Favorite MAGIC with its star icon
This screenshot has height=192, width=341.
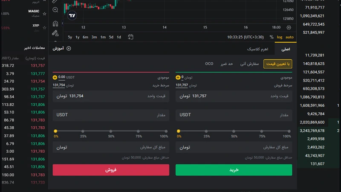(45, 14)
